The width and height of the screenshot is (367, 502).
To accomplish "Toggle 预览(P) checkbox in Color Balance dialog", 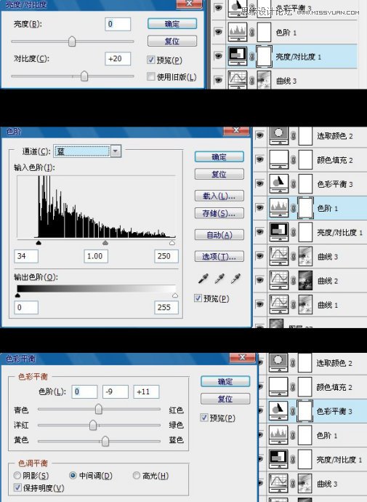I will coord(204,418).
